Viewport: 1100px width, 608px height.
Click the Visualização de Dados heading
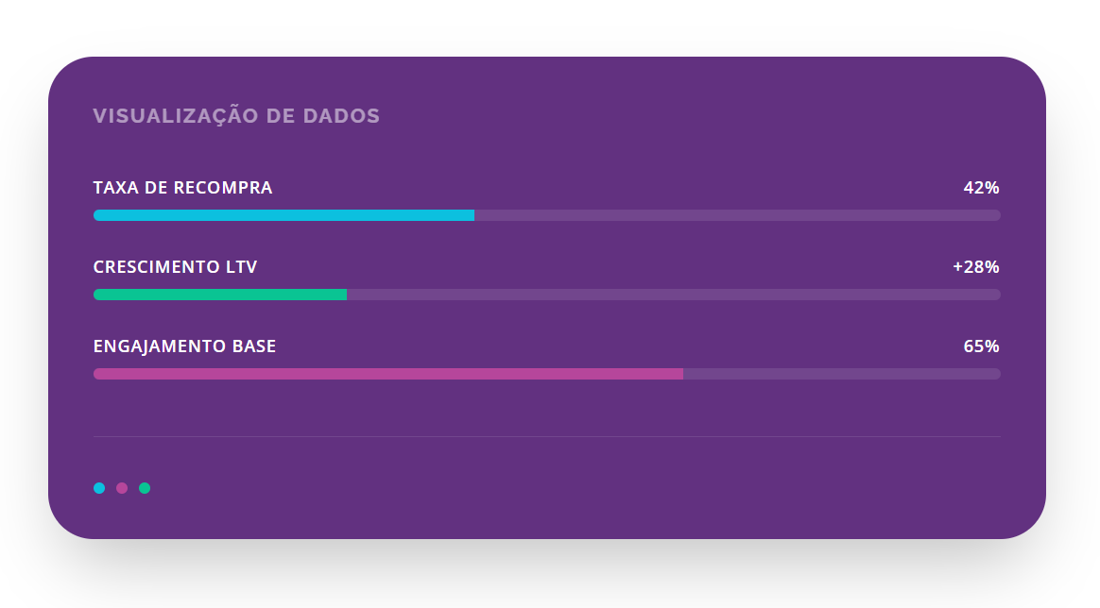pos(235,115)
